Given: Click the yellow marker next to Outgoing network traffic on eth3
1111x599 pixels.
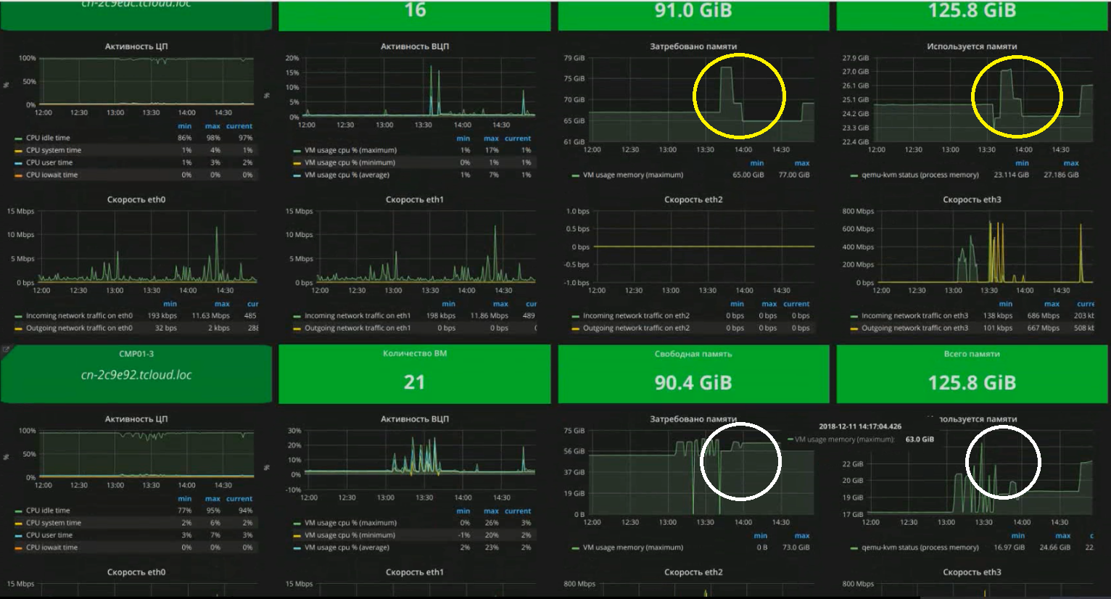Looking at the screenshot, I should [x=854, y=327].
